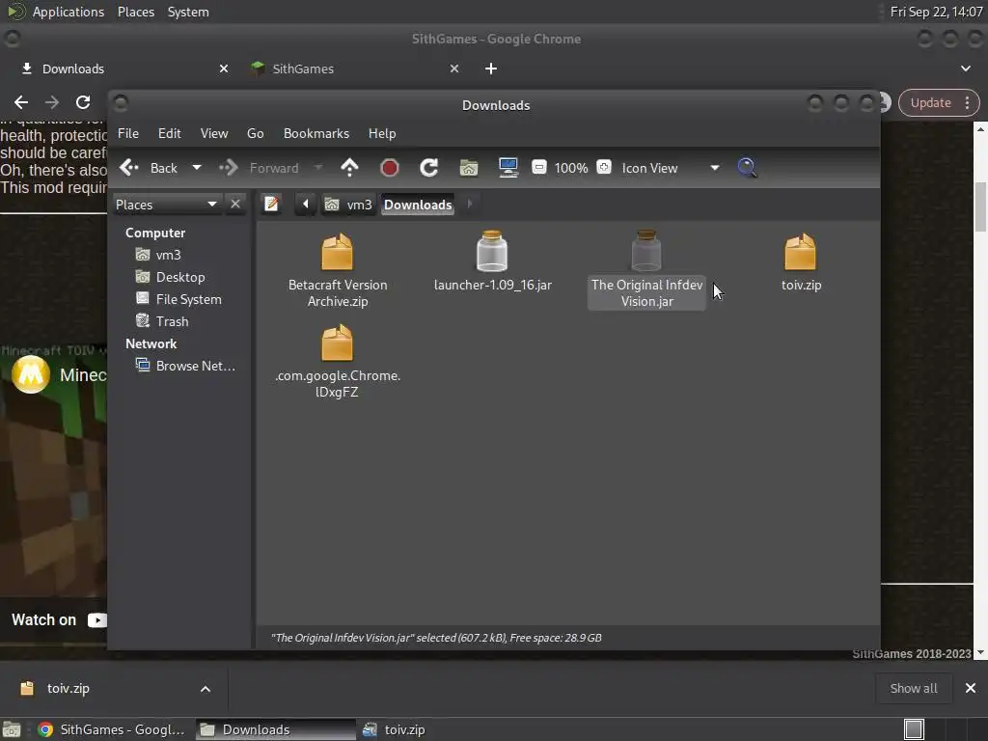The width and height of the screenshot is (988, 741).
Task: Click the Downloads path bar button
Action: [x=418, y=205]
